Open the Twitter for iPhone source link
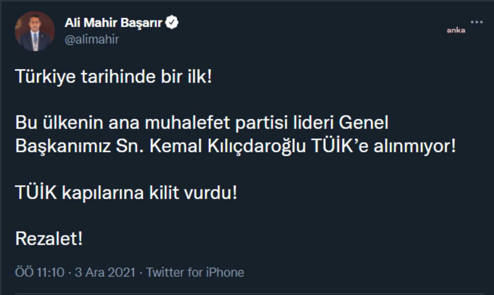The height and width of the screenshot is (295, 494). [195, 272]
